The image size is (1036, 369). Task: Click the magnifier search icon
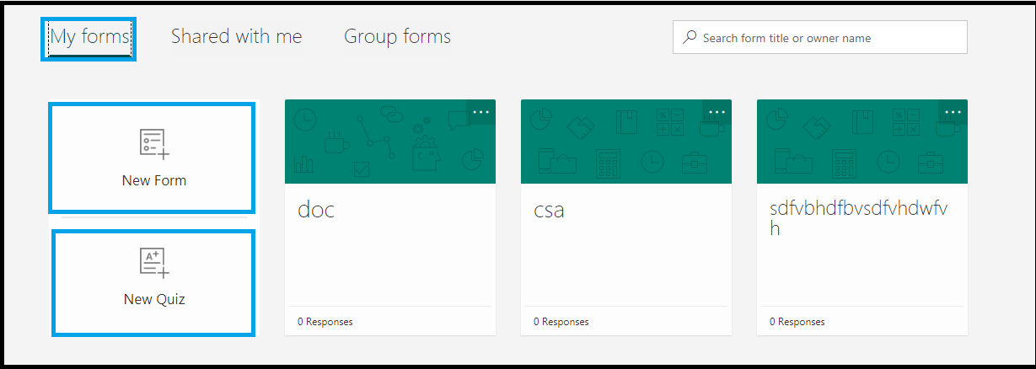(690, 38)
